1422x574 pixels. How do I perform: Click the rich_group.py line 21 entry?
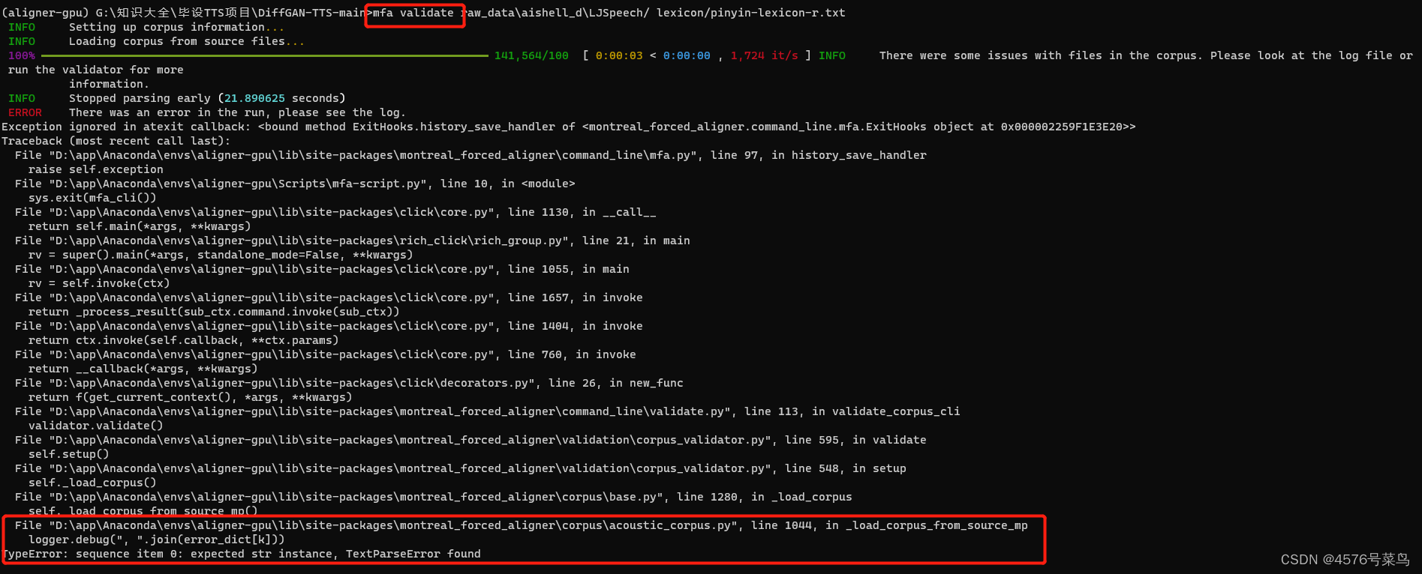pyautogui.click(x=353, y=241)
